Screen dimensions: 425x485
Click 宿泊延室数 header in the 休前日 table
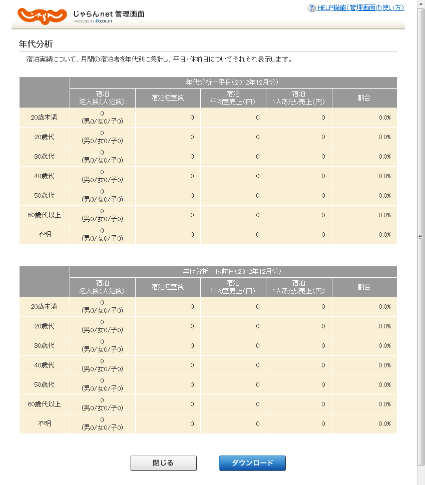point(168,287)
